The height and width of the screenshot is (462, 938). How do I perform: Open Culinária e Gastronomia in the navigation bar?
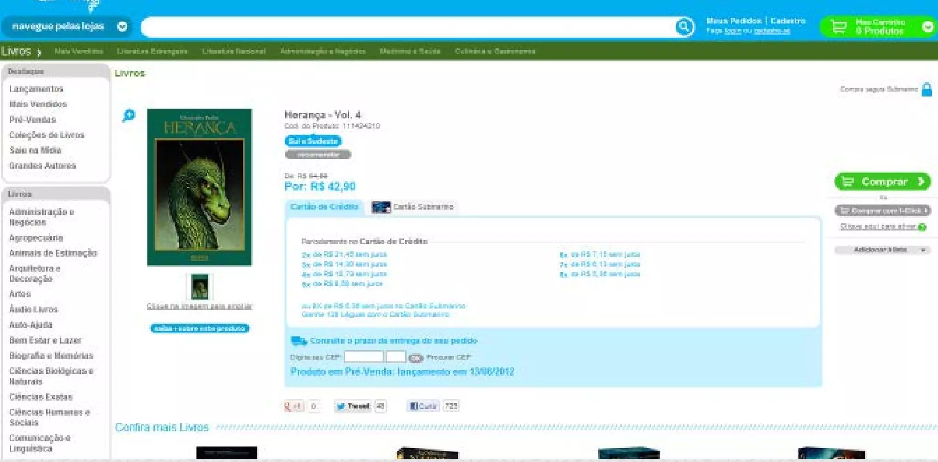pyautogui.click(x=495, y=52)
